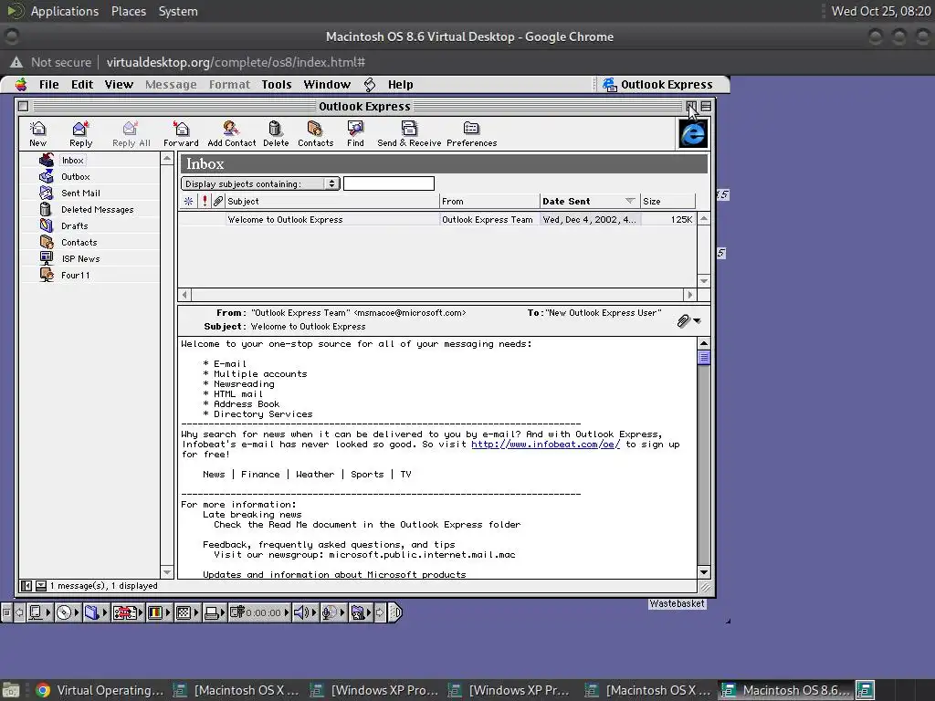Viewport: 935px width, 701px height.
Task: Open the sound source microphone strip module
Action: (333, 612)
